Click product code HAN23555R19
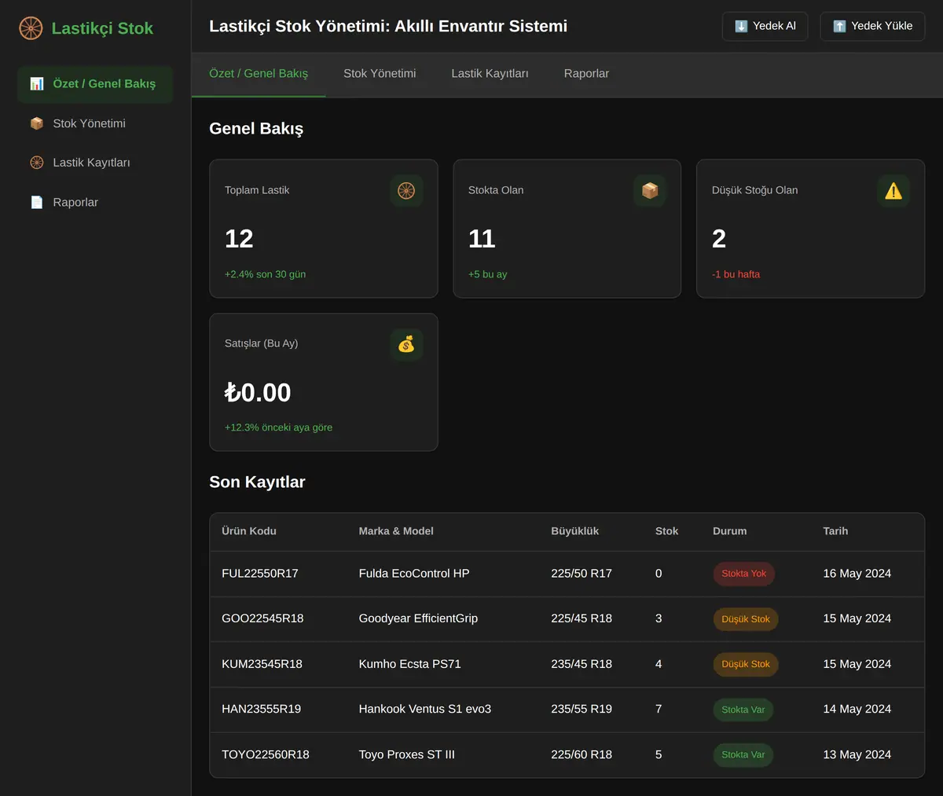943x796 pixels. point(261,709)
